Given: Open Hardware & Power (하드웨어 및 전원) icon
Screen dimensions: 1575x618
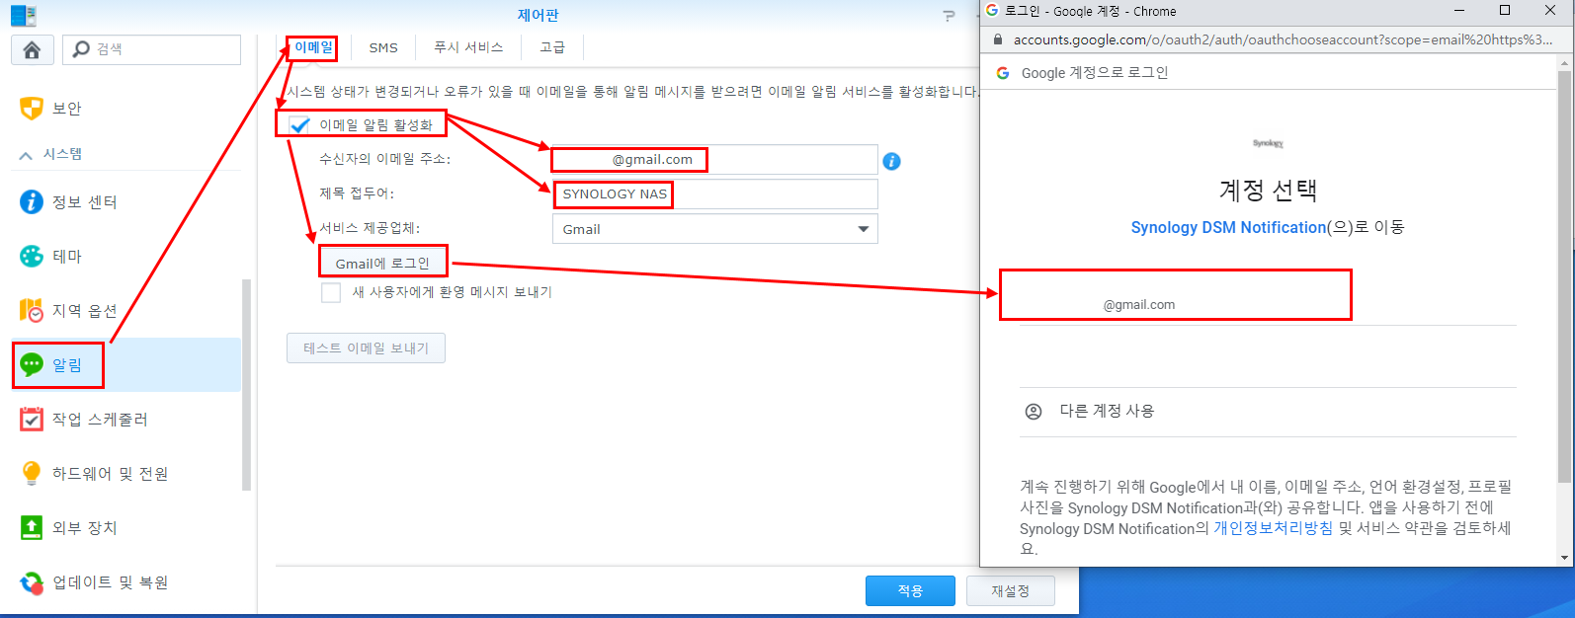Looking at the screenshot, I should click(x=32, y=473).
